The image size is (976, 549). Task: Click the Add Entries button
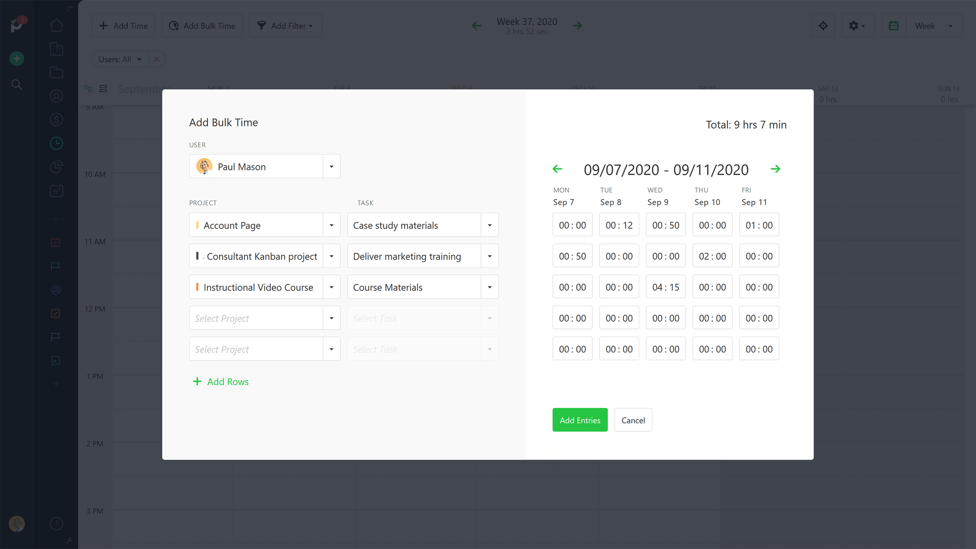coord(580,420)
